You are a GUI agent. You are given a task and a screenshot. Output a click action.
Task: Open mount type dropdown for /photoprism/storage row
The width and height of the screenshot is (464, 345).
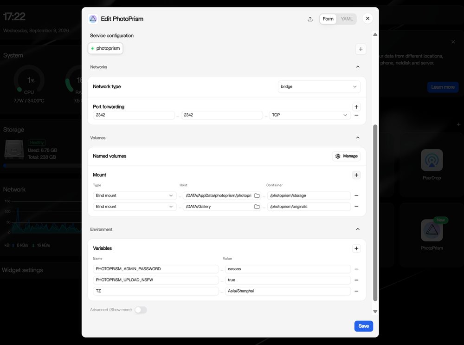click(135, 195)
